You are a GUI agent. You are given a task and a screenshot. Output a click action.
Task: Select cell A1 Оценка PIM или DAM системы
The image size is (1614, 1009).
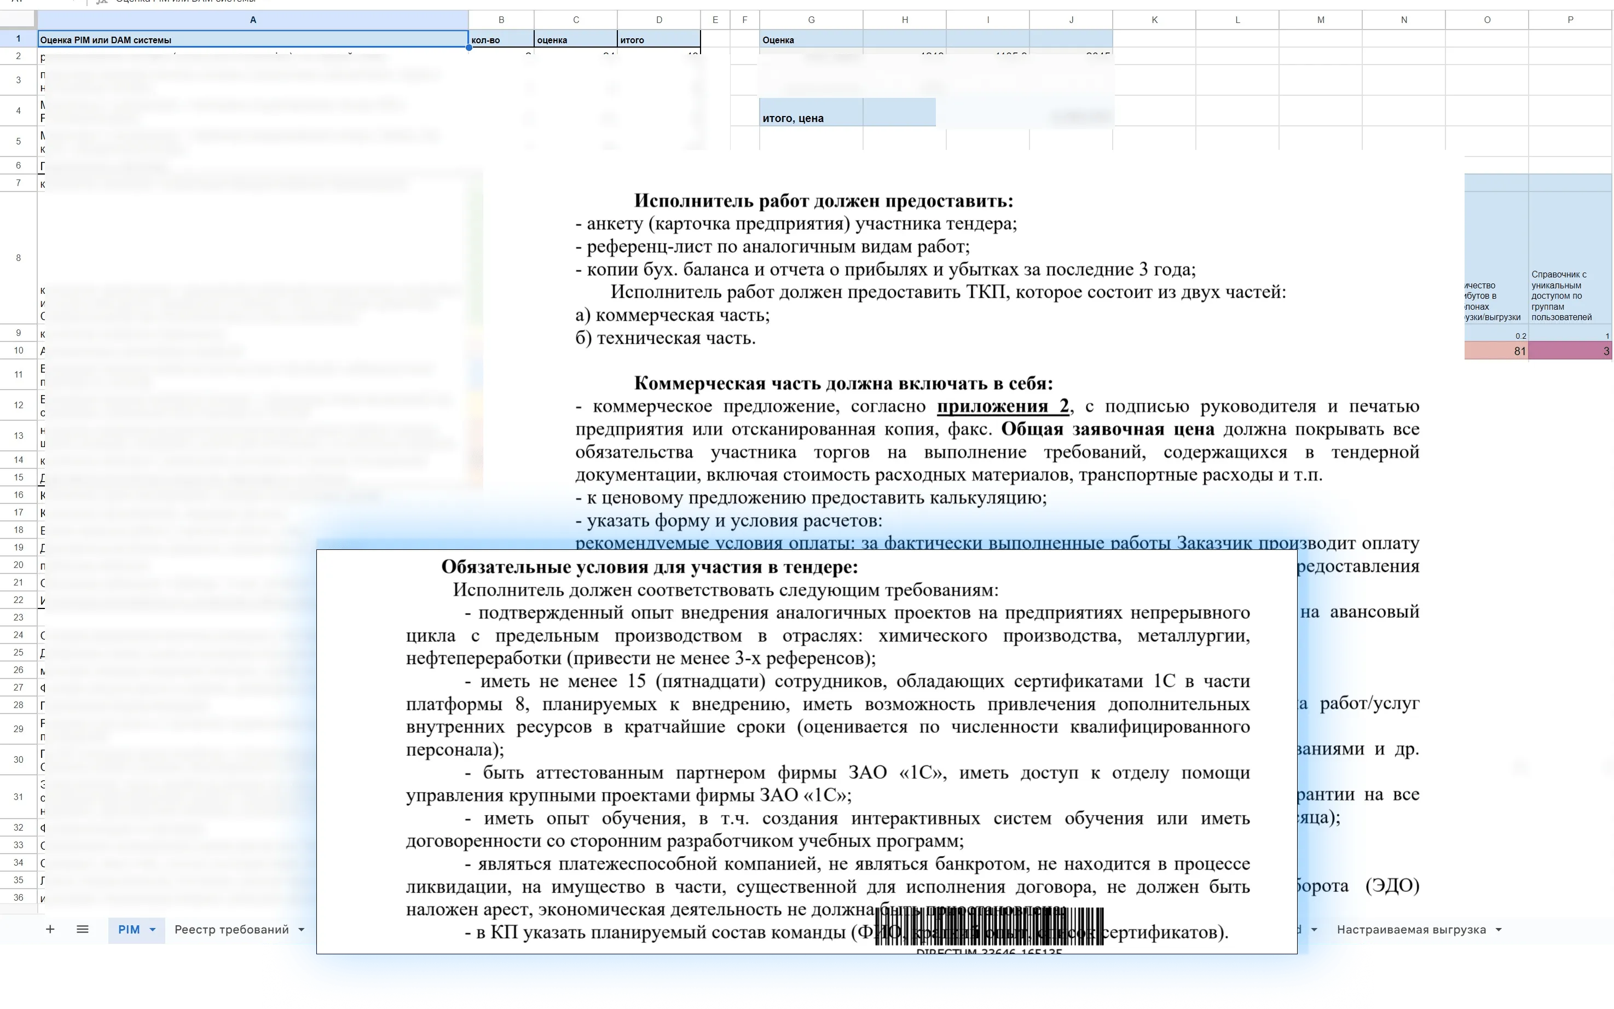tap(253, 39)
